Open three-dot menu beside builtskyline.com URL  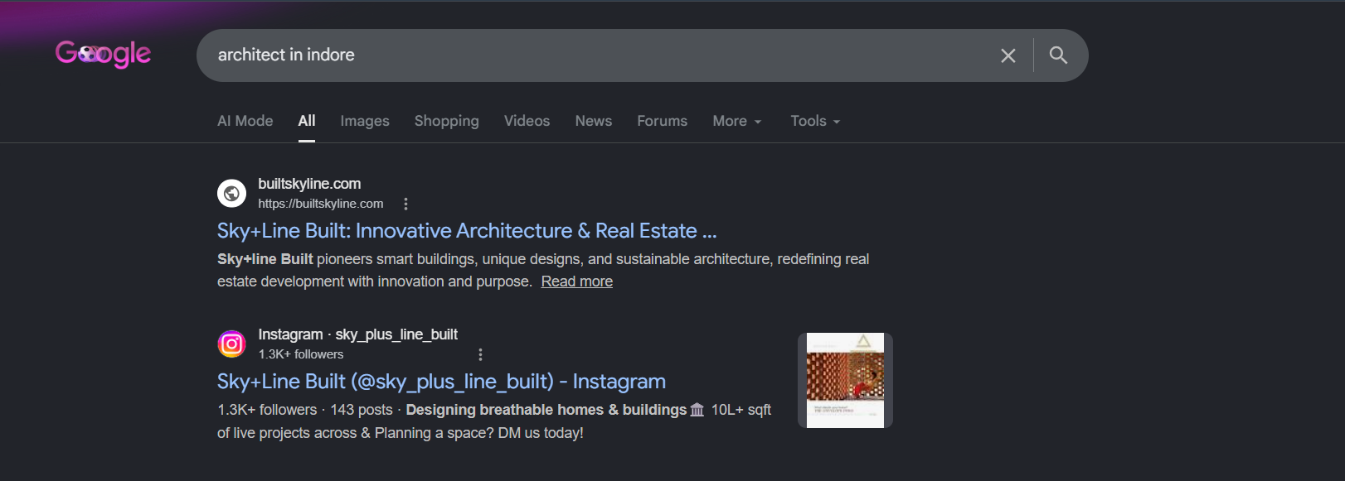coord(405,204)
